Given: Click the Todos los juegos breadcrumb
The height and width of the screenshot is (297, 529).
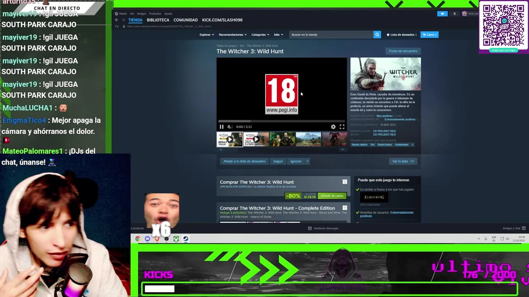Looking at the screenshot, I should pos(226,46).
